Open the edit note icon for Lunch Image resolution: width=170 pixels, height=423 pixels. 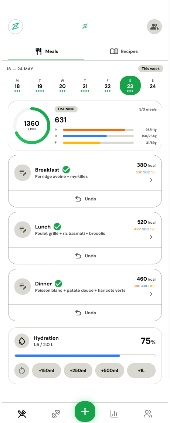[23, 230]
